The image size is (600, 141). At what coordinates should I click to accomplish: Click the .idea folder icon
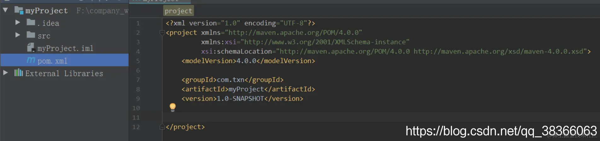31,22
